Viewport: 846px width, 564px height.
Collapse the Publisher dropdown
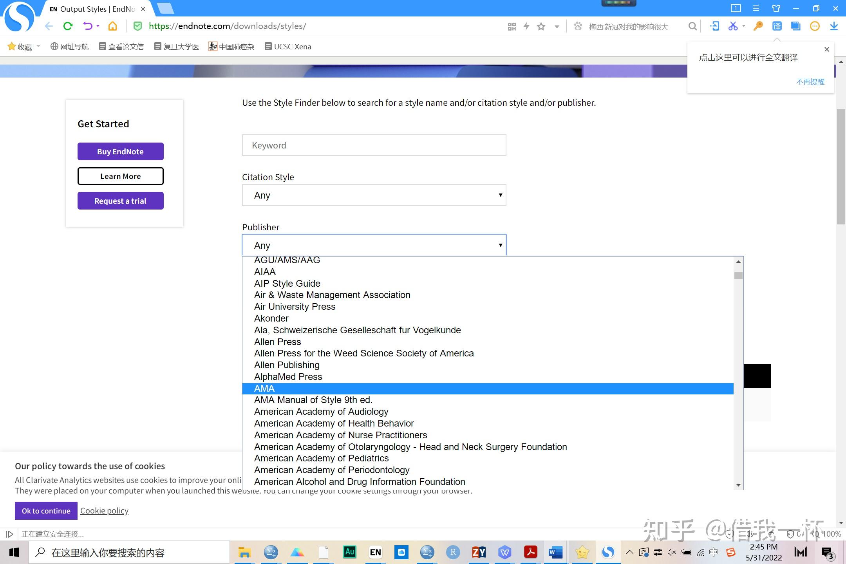point(374,245)
